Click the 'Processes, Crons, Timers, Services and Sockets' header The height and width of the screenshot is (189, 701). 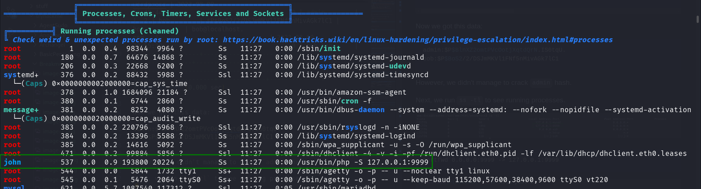[x=183, y=13]
